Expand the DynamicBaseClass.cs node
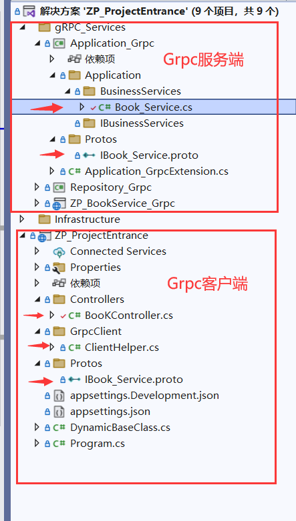Screen dimensions: 296x521 [37, 427]
